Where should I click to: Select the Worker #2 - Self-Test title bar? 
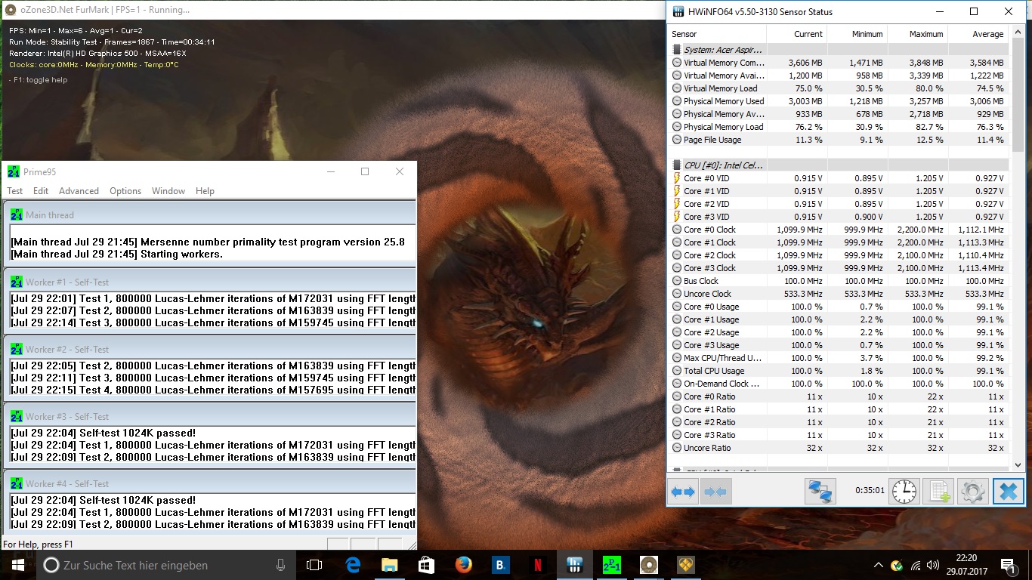210,349
